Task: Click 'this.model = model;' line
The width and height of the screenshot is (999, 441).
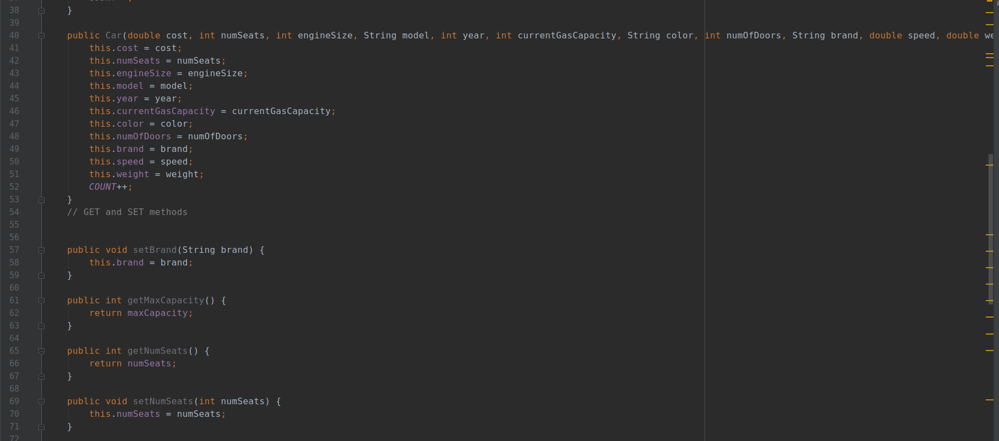Action: tap(141, 86)
